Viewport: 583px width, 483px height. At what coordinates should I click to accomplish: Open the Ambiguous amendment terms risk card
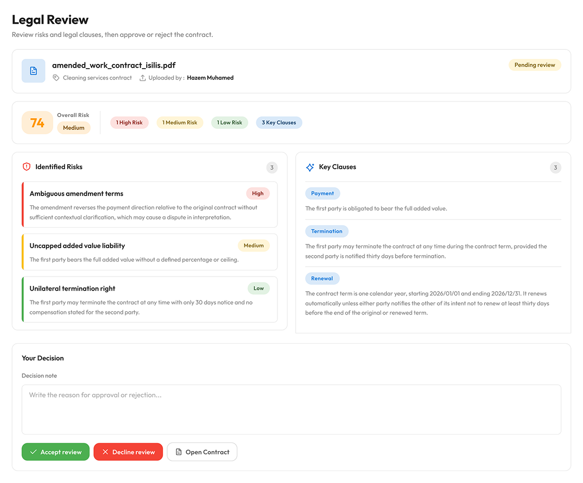click(149, 204)
